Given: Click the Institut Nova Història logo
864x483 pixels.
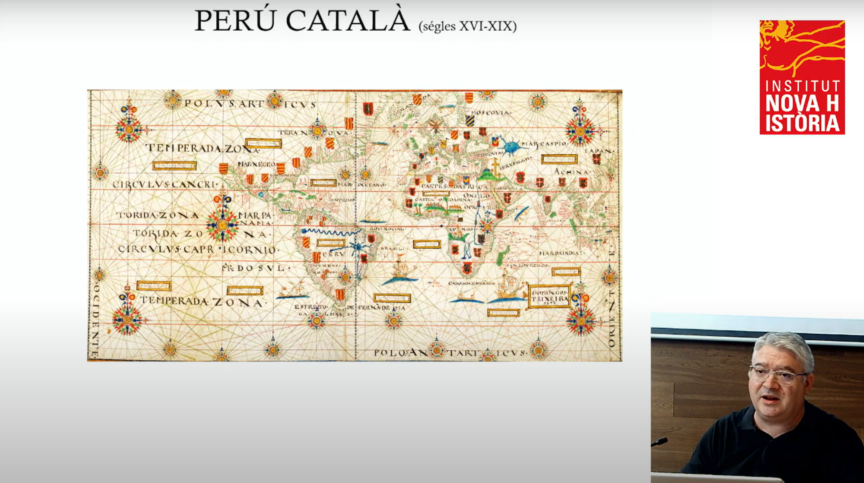Looking at the screenshot, I should click(802, 77).
